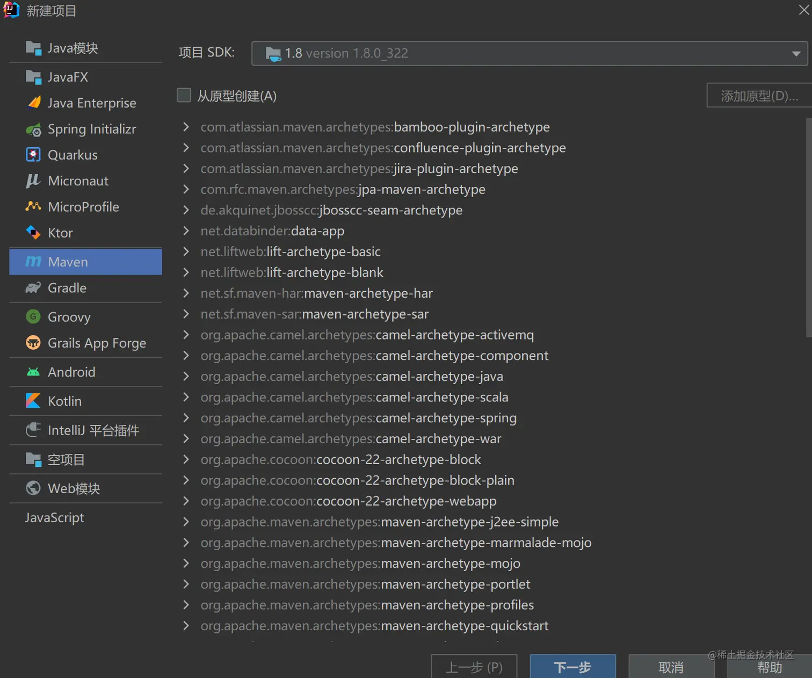The width and height of the screenshot is (812, 678).
Task: Click the Previous step (上一步) button
Action: tap(474, 667)
